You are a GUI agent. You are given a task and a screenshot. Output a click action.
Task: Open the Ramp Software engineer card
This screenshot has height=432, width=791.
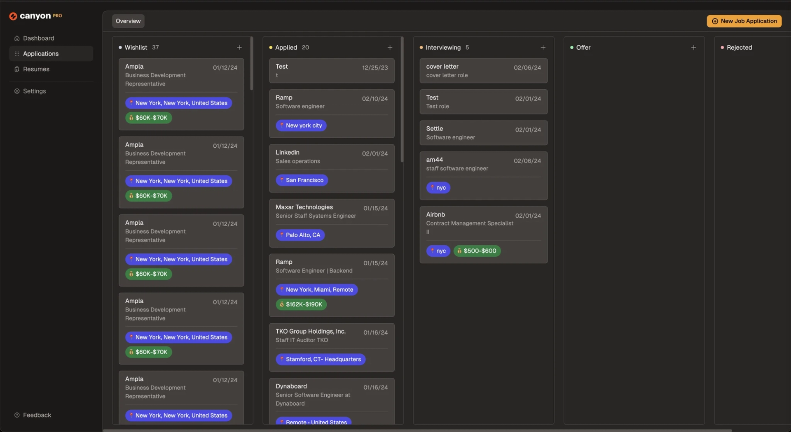[x=332, y=114]
